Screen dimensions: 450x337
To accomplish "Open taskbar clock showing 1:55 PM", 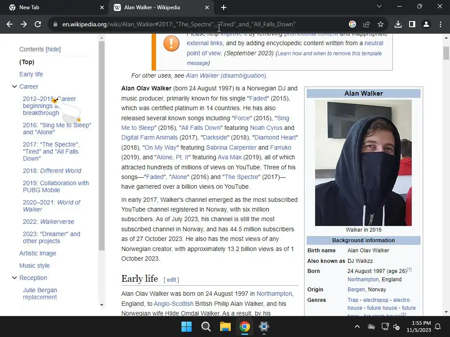I will [419, 326].
